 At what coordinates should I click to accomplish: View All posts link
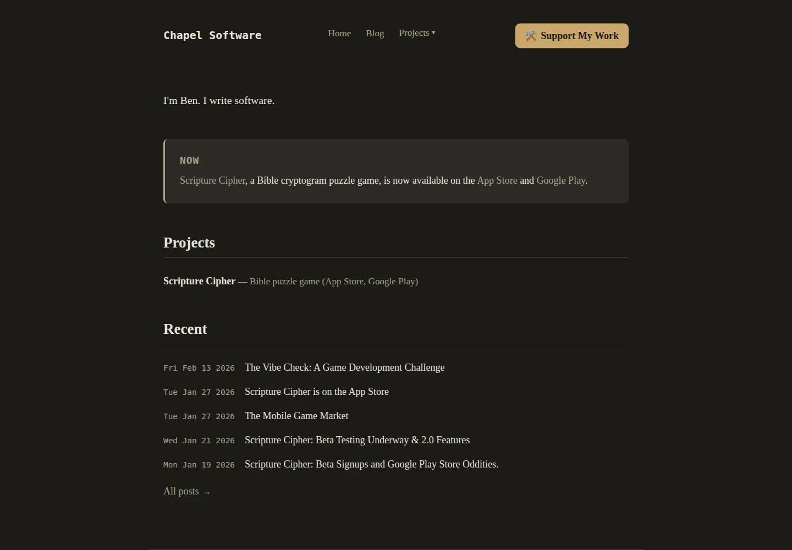(x=187, y=491)
